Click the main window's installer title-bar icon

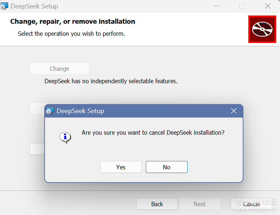pos(4,6)
